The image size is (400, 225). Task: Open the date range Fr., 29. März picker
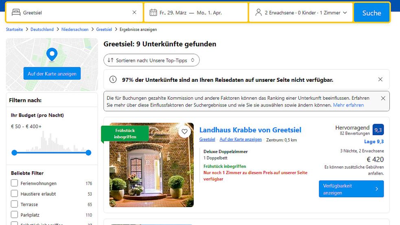tap(196, 13)
